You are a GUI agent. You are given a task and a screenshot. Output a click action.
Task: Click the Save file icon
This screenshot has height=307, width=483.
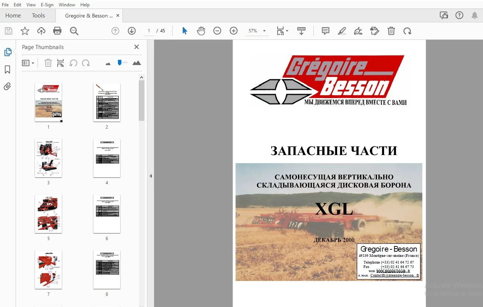coord(8,31)
